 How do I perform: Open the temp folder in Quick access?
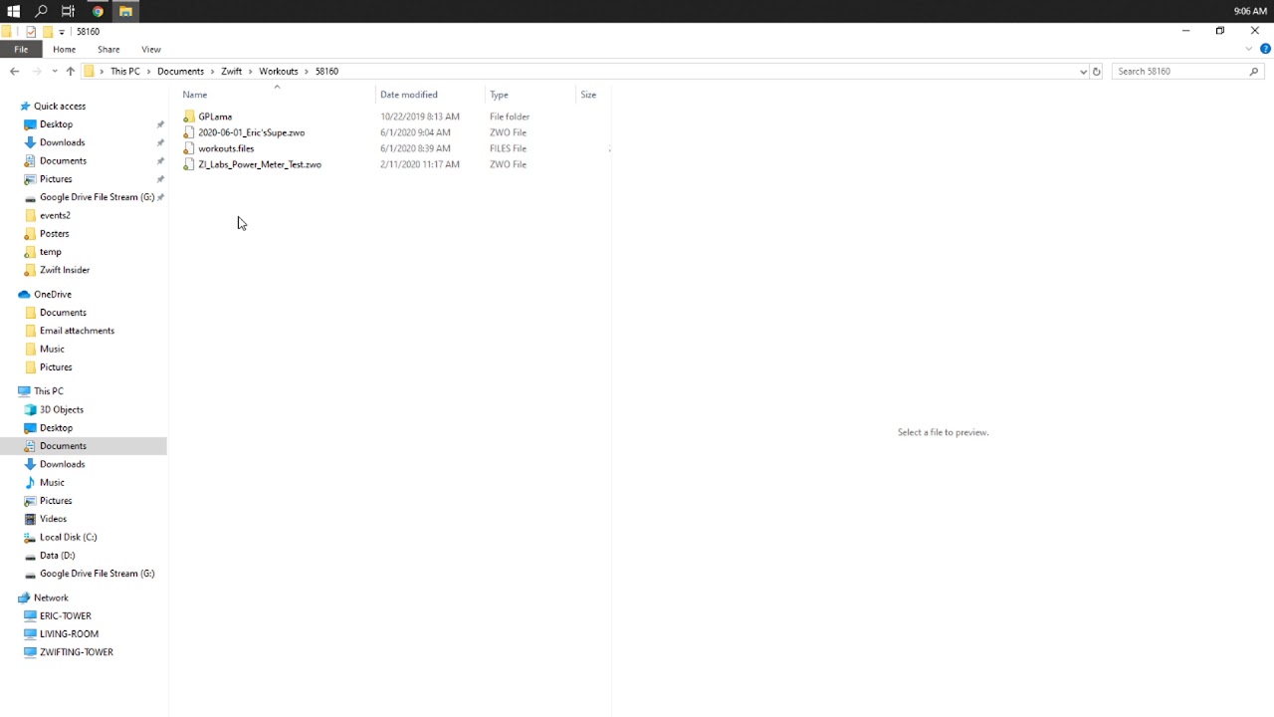pos(50,252)
